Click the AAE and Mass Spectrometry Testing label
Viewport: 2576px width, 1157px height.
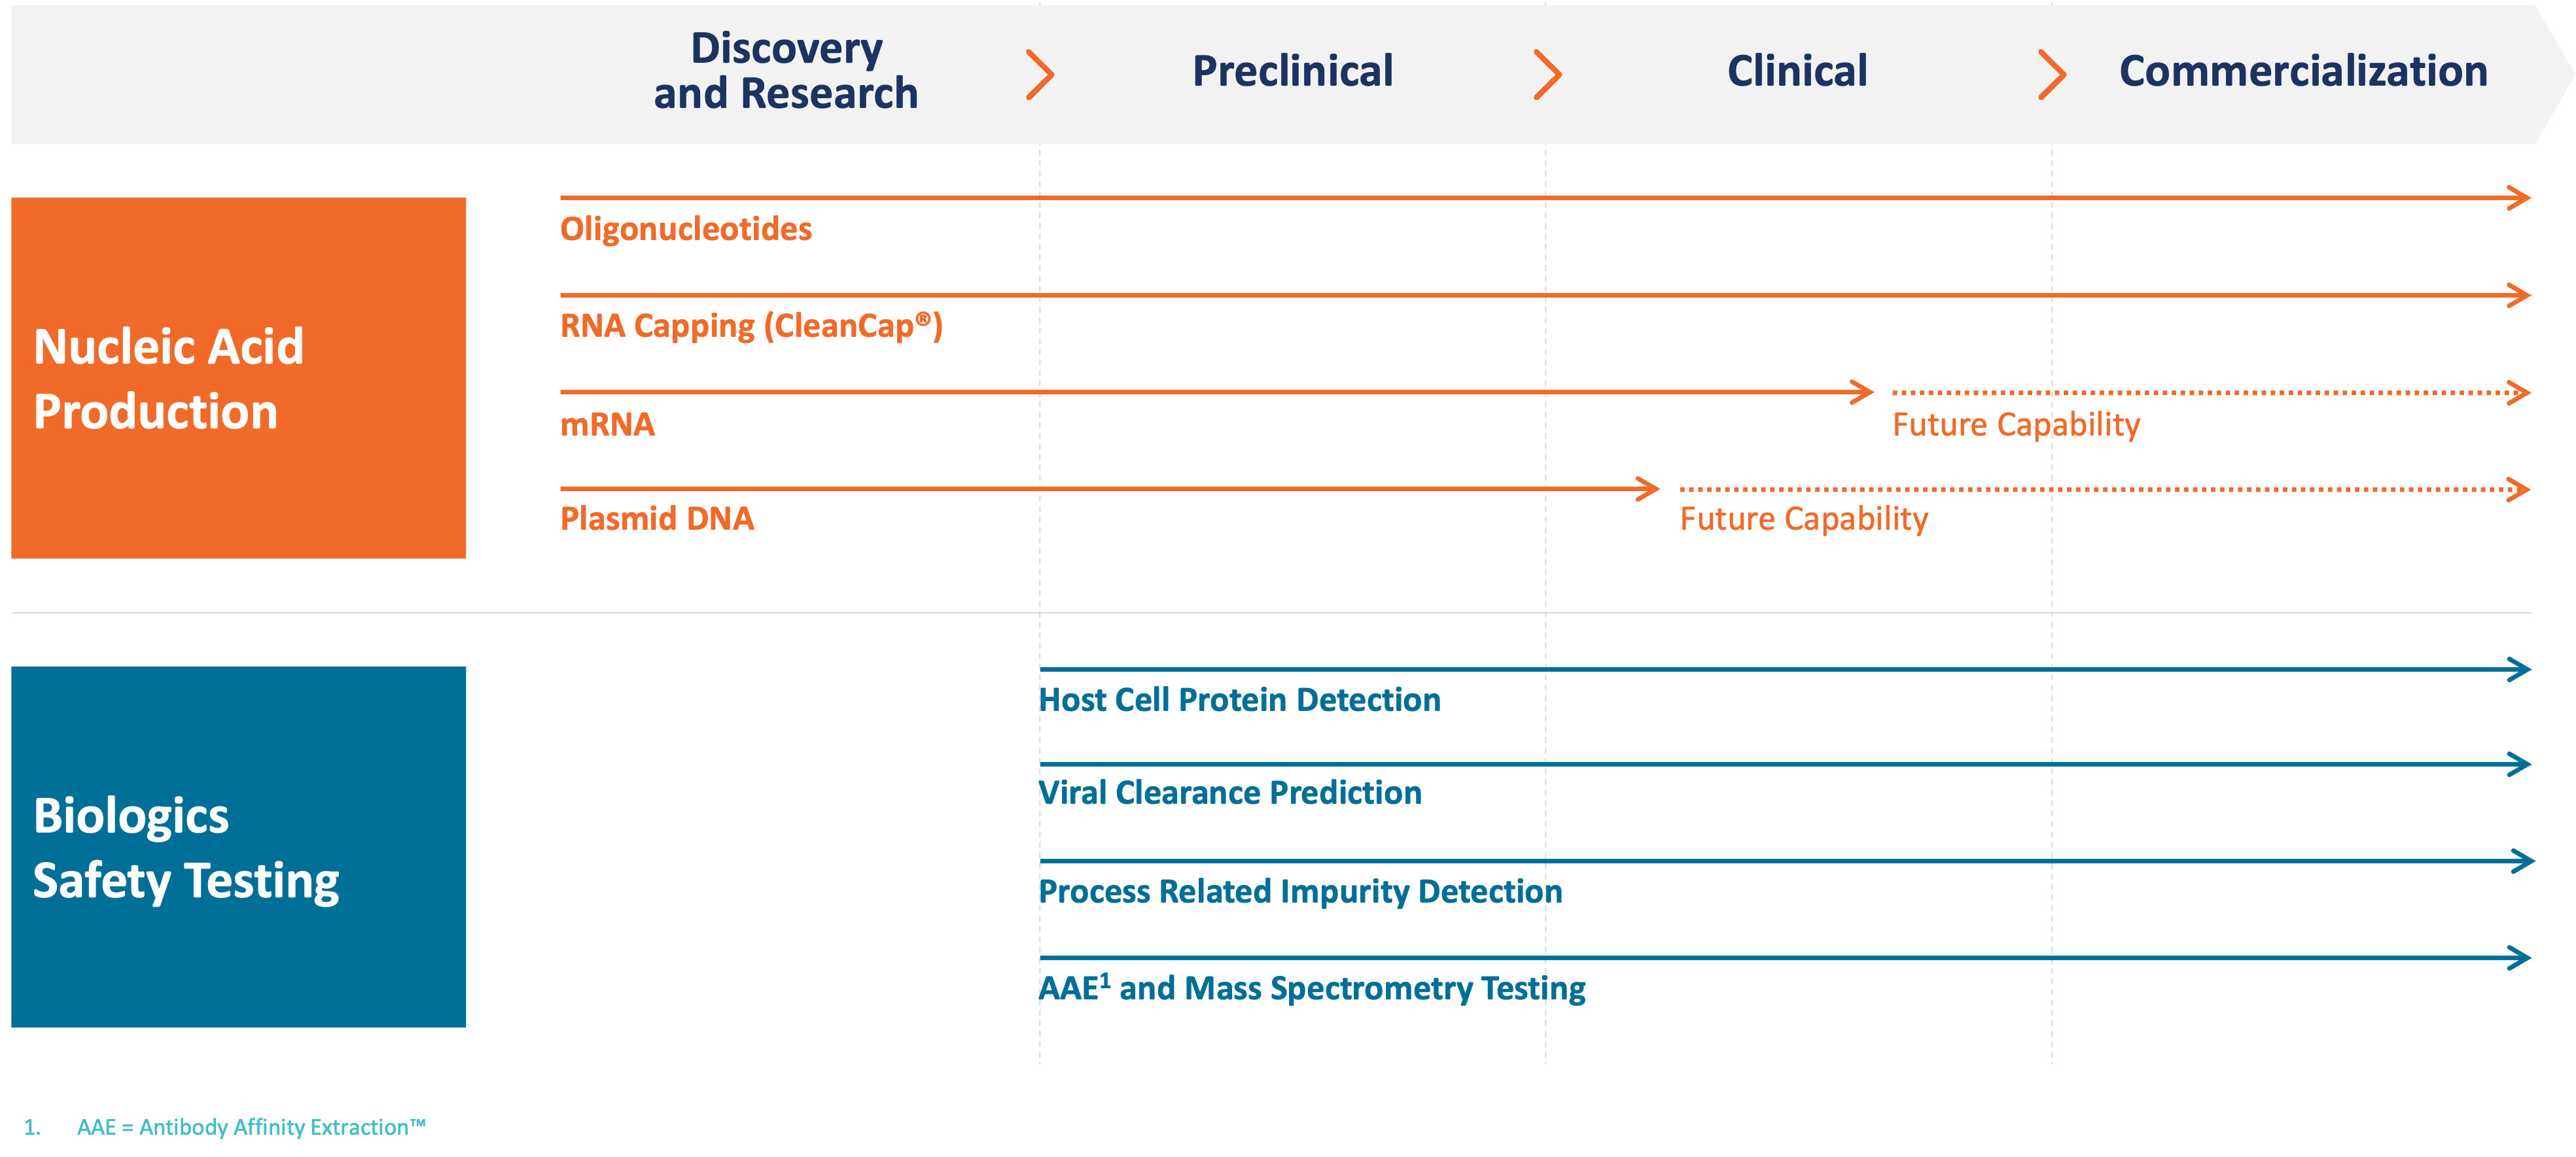(1312, 988)
